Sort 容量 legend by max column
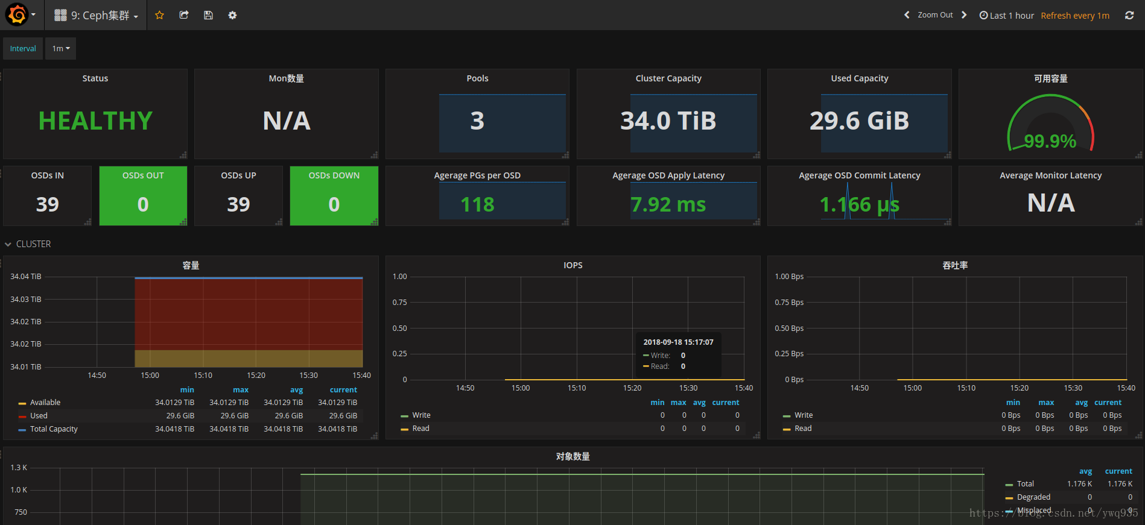The height and width of the screenshot is (525, 1145). 241,390
